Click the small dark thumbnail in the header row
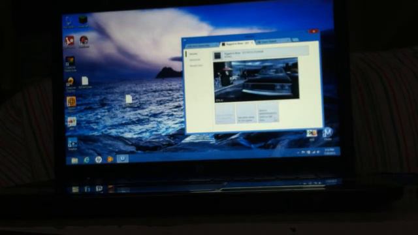 click(217, 55)
